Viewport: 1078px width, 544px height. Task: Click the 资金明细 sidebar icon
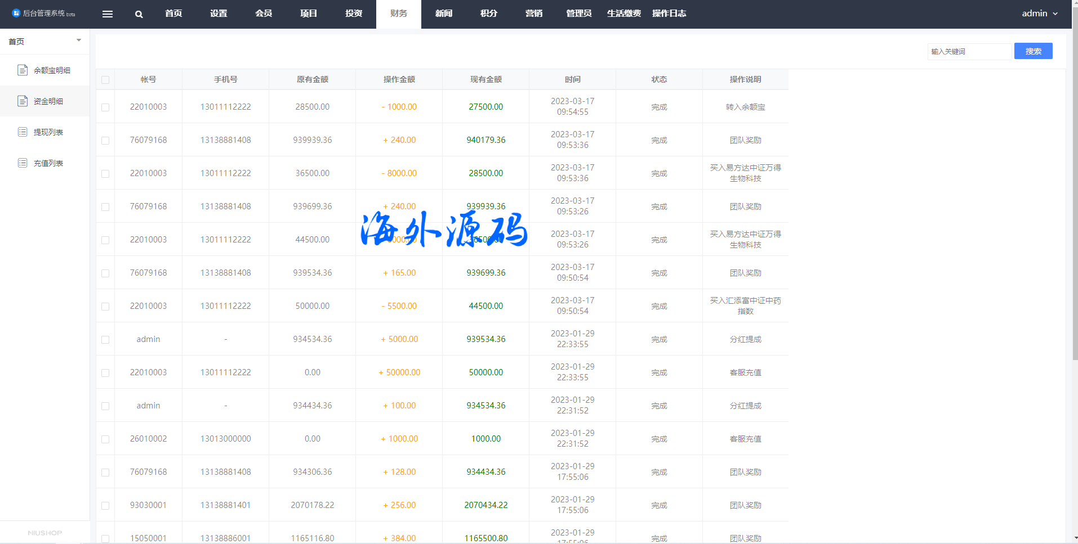click(23, 101)
